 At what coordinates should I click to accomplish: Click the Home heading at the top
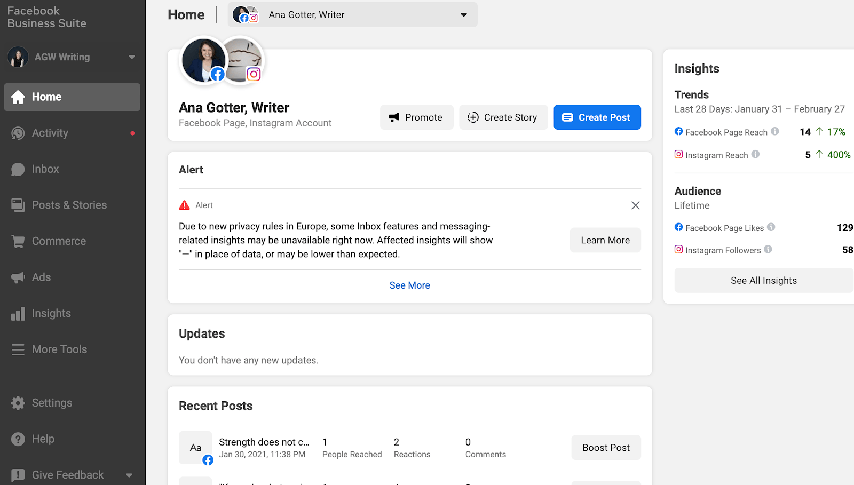coord(186,14)
